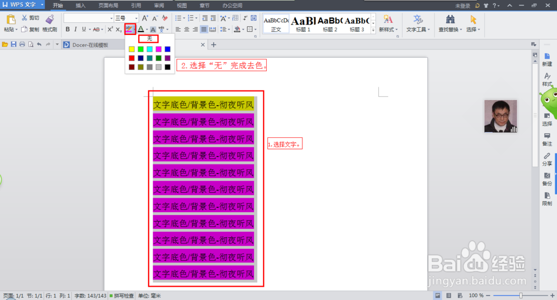The image size is (557, 300).
Task: Decrease font size with the A- icon
Action: 155,18
